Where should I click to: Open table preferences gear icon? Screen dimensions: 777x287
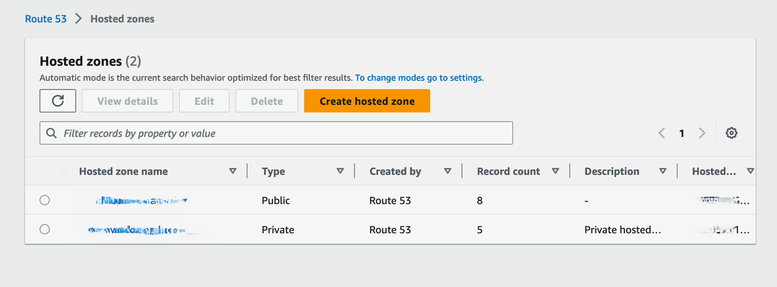tap(731, 133)
